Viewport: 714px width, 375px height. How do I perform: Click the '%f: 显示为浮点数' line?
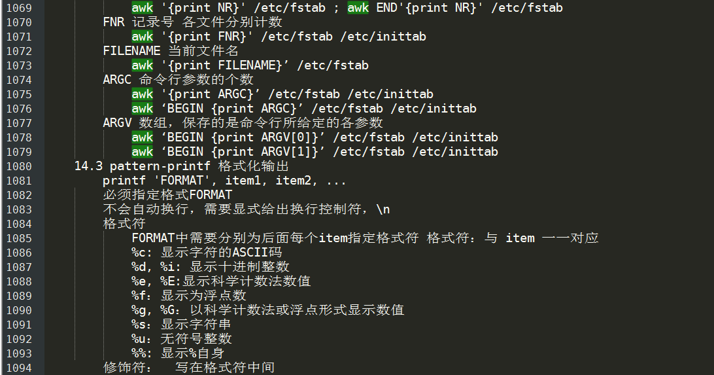(189, 296)
